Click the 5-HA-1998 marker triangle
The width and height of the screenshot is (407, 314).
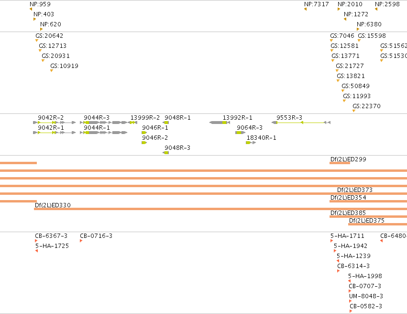350,281
